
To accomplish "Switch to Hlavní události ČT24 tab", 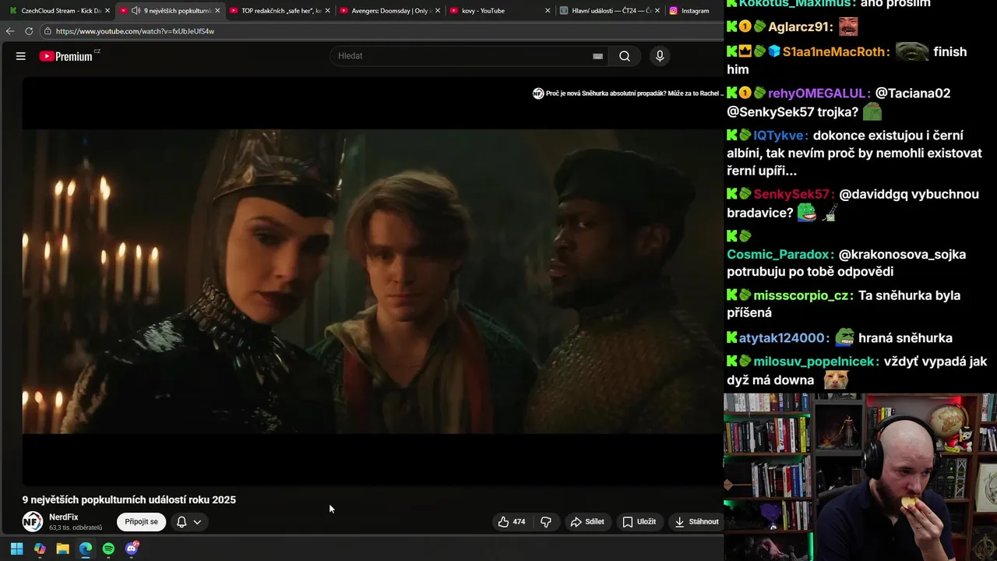I will (x=611, y=11).
